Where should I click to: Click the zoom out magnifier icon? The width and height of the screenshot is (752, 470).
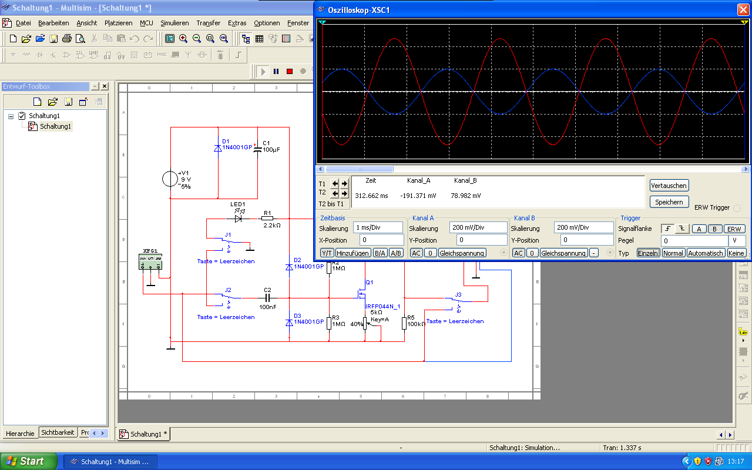tap(197, 39)
